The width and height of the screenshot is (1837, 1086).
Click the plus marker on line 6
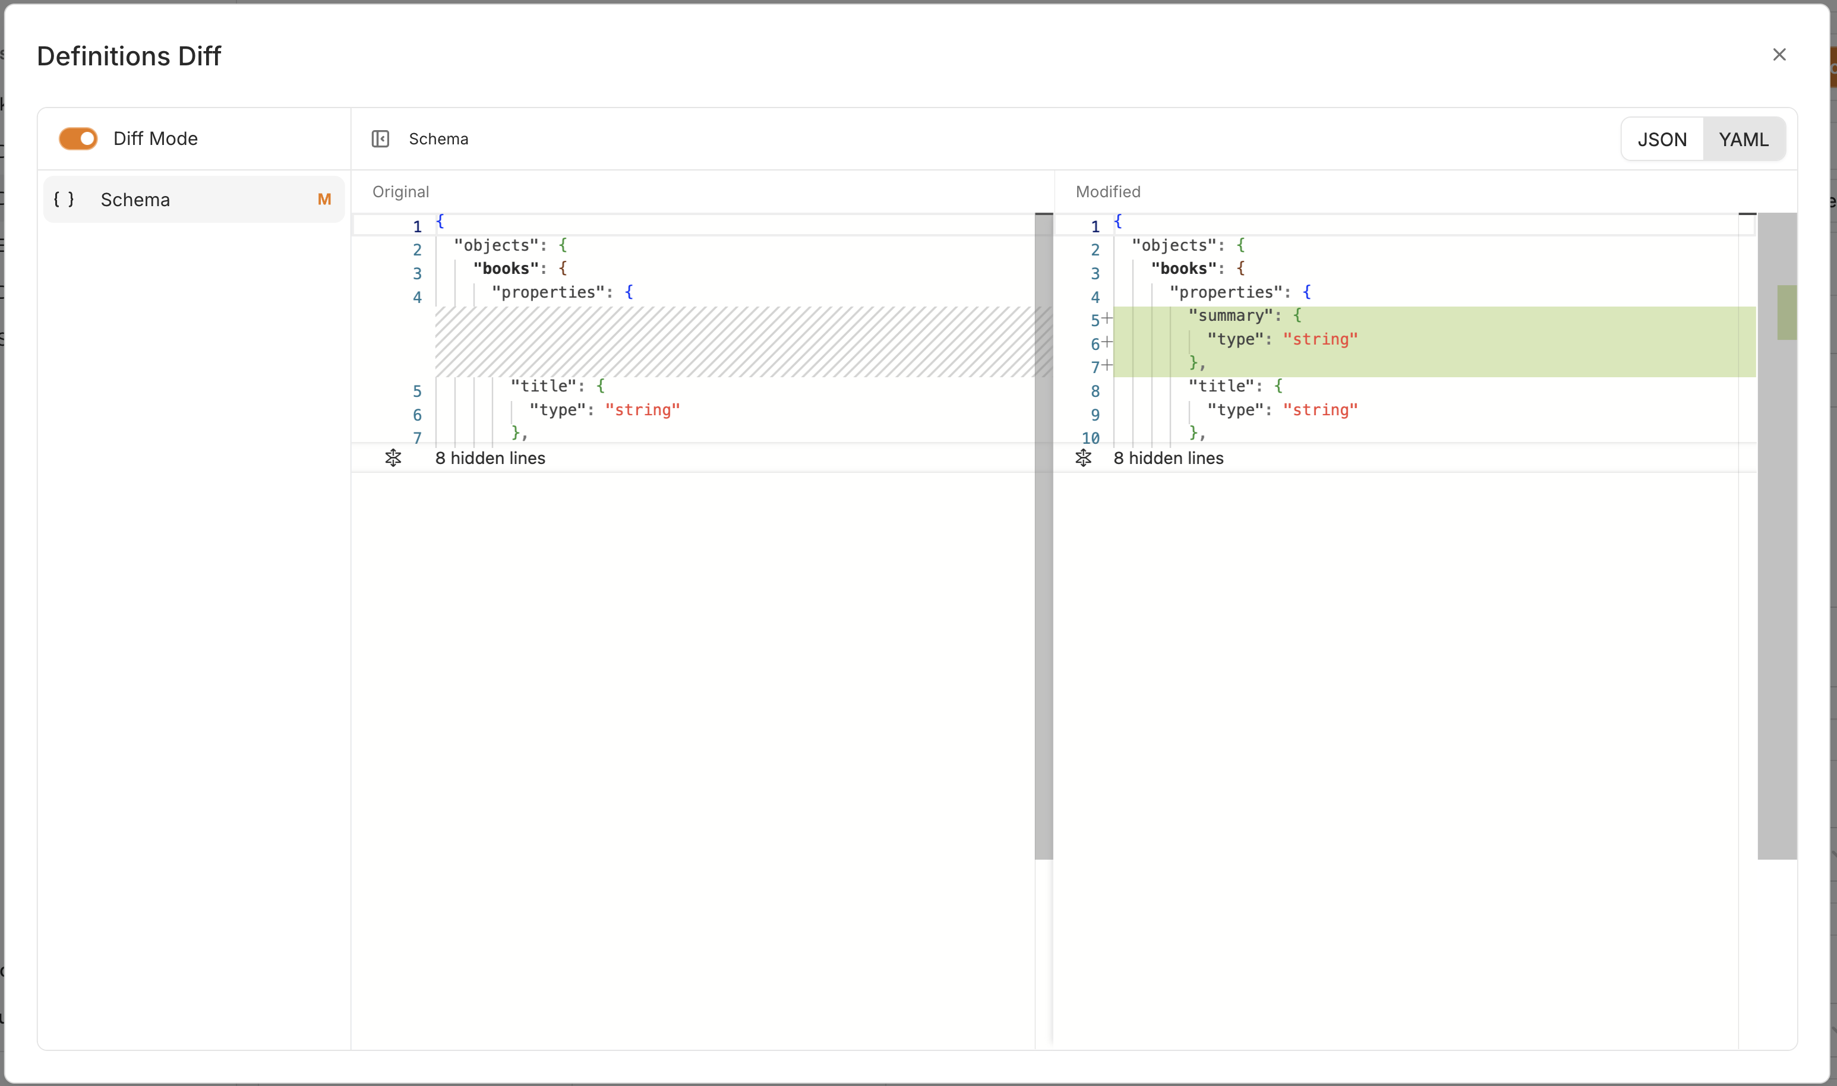(x=1107, y=342)
